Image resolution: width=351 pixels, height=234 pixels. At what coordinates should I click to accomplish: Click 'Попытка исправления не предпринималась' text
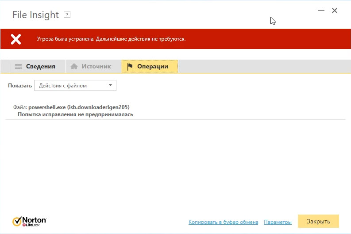[x=75, y=114]
